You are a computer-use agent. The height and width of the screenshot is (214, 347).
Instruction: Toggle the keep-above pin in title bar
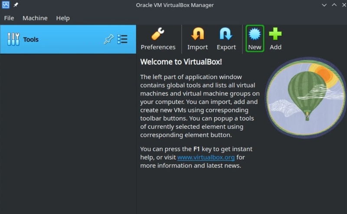pyautogui.click(x=16, y=5)
